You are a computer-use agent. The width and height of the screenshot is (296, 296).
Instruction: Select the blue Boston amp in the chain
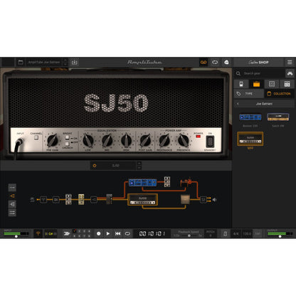click(x=142, y=183)
